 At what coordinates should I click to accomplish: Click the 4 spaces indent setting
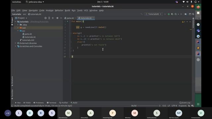tap(183, 106)
